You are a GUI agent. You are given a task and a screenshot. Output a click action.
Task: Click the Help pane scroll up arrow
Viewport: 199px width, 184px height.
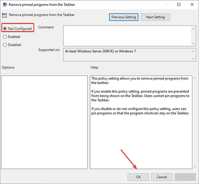pyautogui.click(x=195, y=78)
